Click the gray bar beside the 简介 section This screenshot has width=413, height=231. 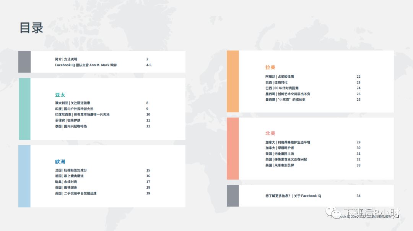click(24, 61)
